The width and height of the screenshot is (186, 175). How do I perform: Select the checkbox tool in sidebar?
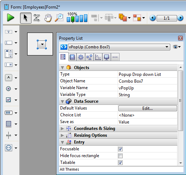(8, 100)
